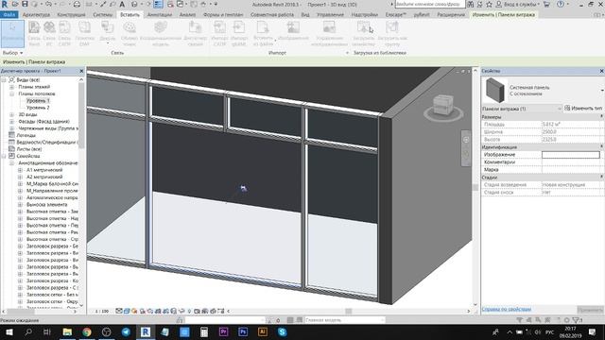Select the Text (A) quick access tool
Viewport: 605px width, 340px height.
click(x=122, y=4)
